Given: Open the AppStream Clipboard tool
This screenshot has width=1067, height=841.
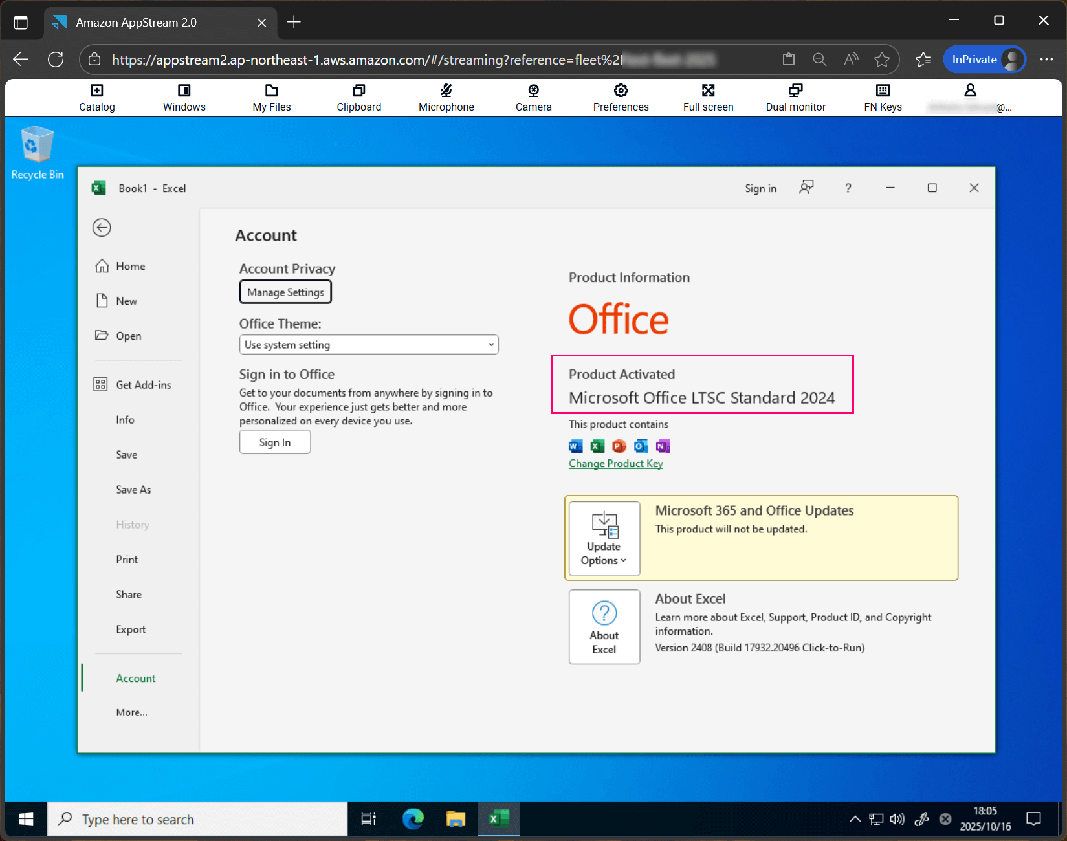Looking at the screenshot, I should [x=358, y=97].
